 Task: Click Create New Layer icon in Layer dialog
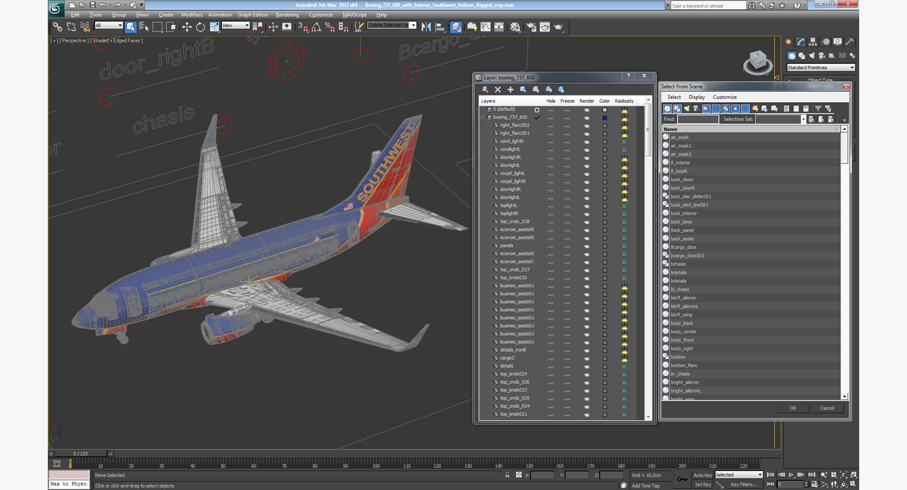[x=485, y=89]
